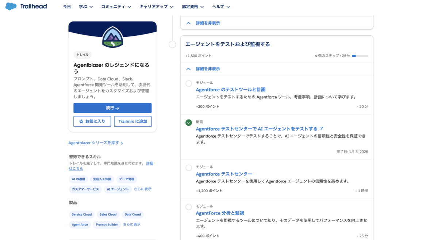Click the 続行 button

pyautogui.click(x=112, y=108)
